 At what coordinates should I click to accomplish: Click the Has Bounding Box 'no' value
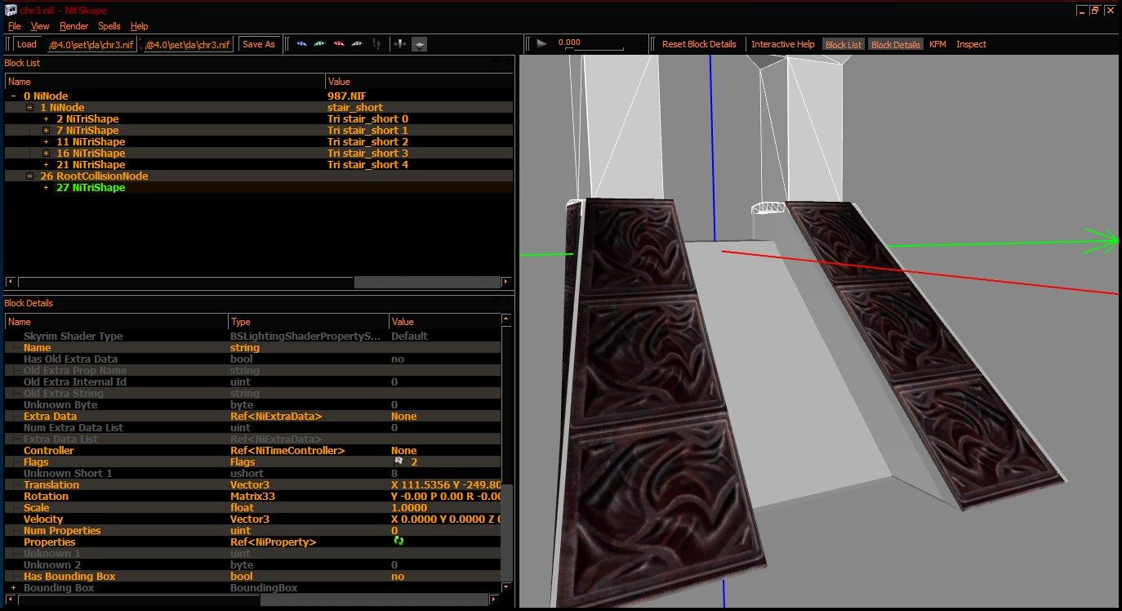(x=398, y=576)
